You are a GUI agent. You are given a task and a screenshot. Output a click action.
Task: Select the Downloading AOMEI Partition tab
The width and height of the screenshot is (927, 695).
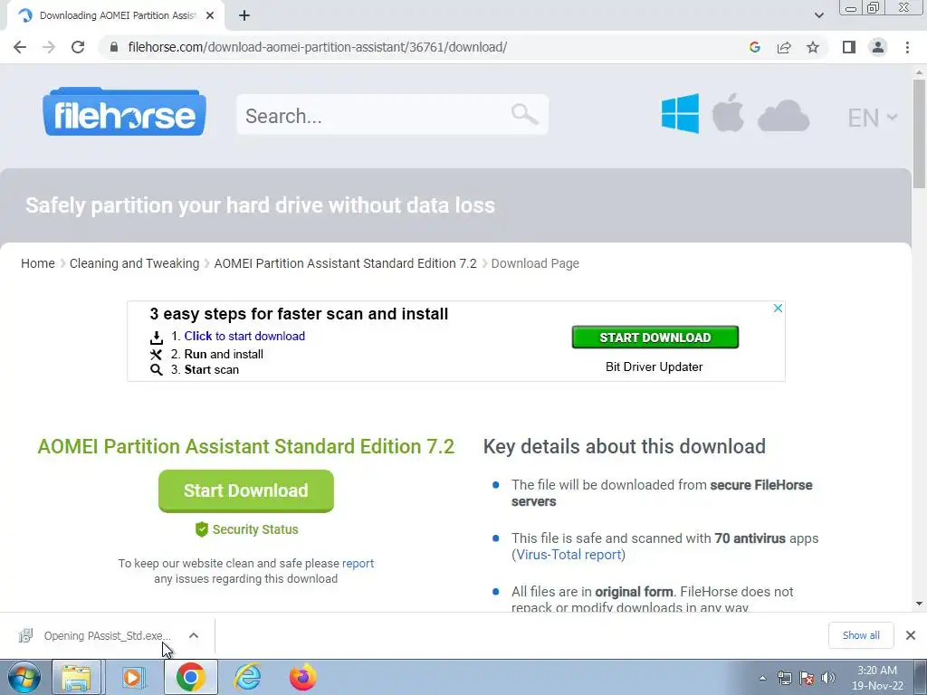coord(117,15)
